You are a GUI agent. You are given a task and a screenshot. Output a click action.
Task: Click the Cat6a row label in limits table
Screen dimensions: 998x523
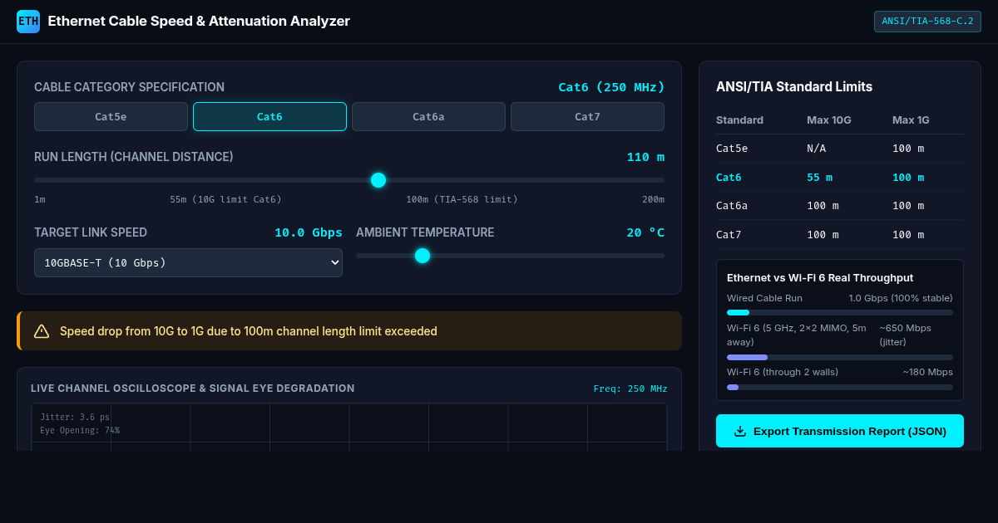coord(732,206)
